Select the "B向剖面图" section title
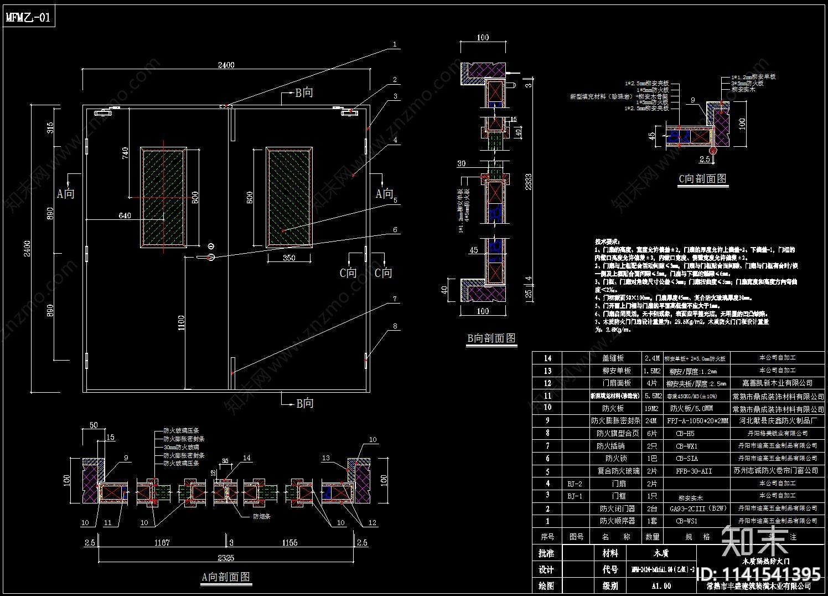Image resolution: width=828 pixels, height=596 pixels. pyautogui.click(x=491, y=337)
